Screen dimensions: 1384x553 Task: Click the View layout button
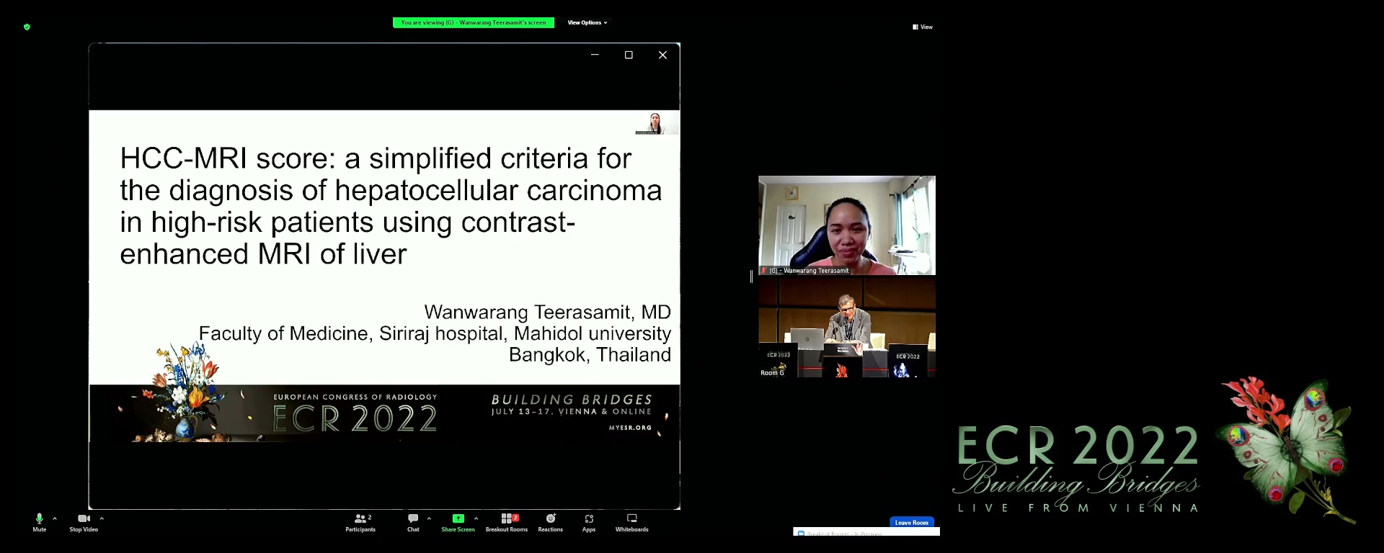pyautogui.click(x=923, y=27)
